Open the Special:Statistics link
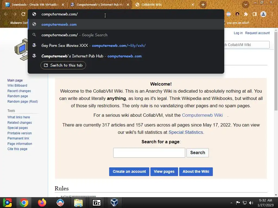 (x=186, y=132)
